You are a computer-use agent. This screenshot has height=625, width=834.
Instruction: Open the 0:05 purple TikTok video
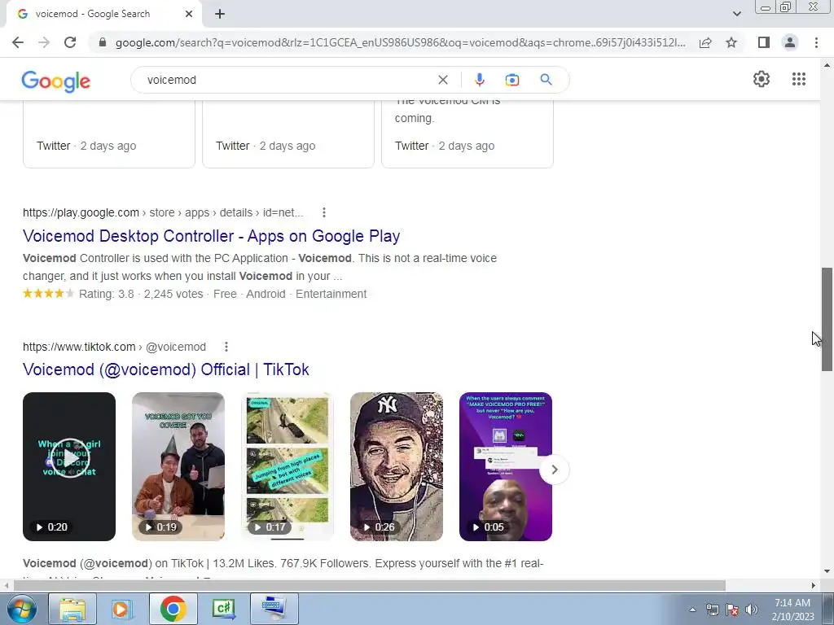506,466
